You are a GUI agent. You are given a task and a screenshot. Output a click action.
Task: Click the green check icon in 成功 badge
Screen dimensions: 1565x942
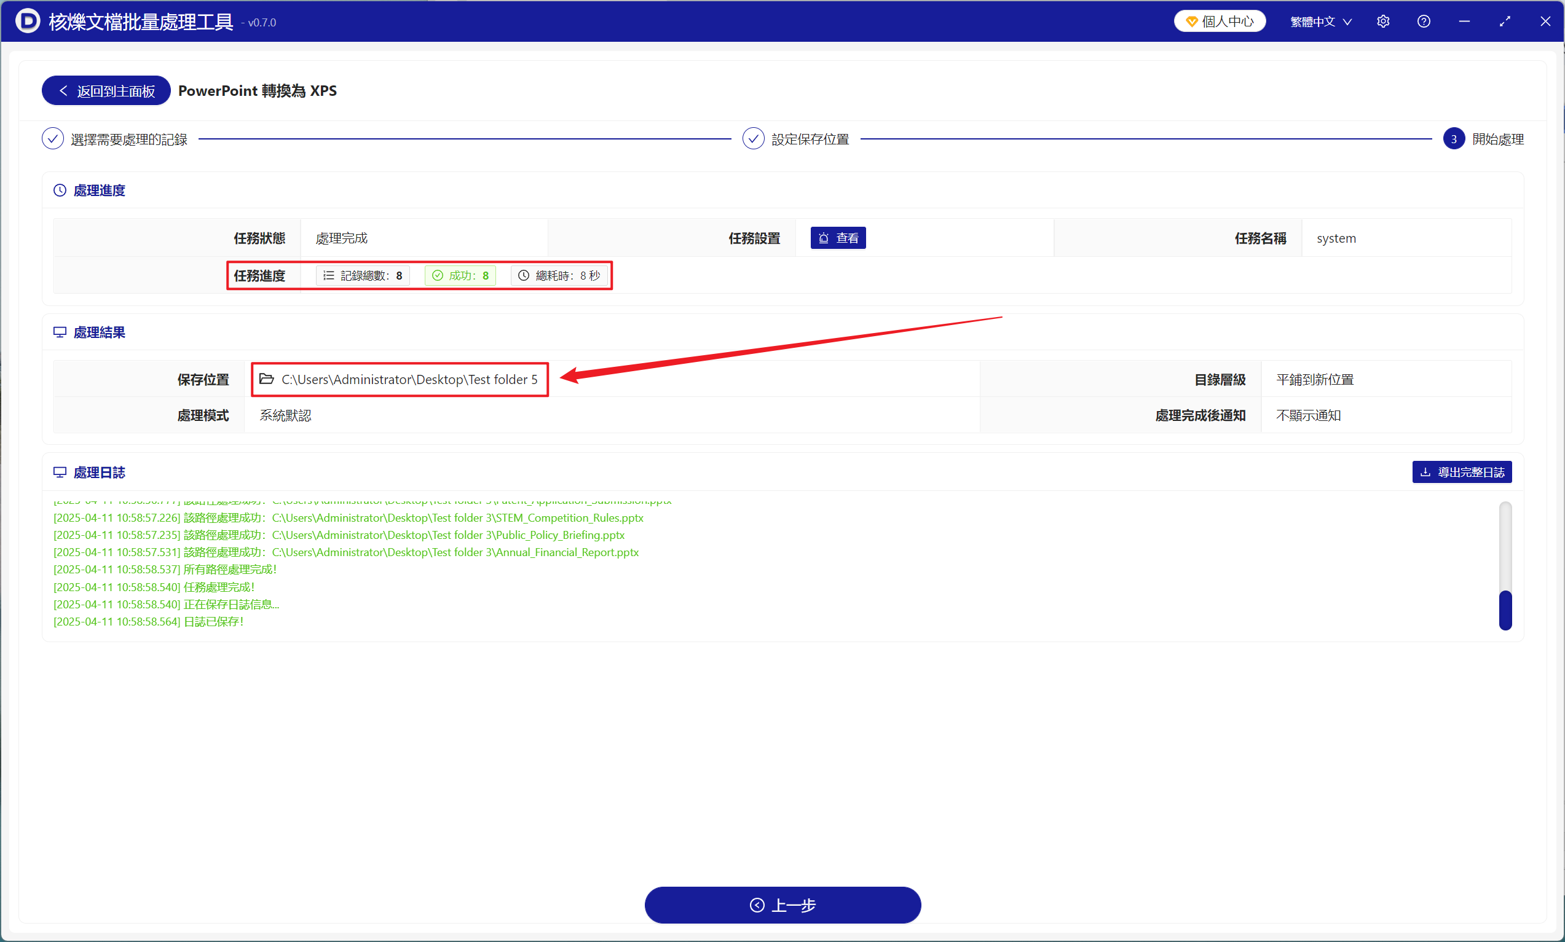(x=438, y=275)
